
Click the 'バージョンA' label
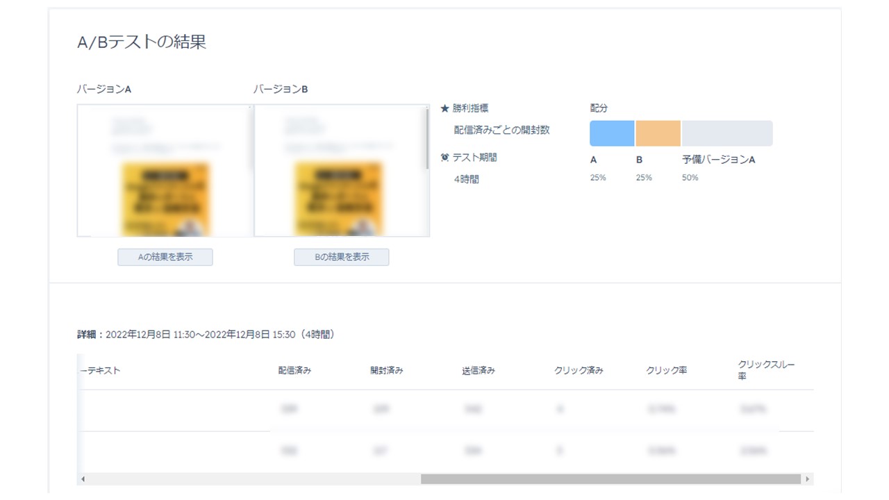coord(104,90)
